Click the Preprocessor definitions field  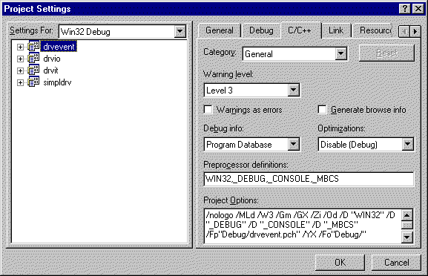309,179
